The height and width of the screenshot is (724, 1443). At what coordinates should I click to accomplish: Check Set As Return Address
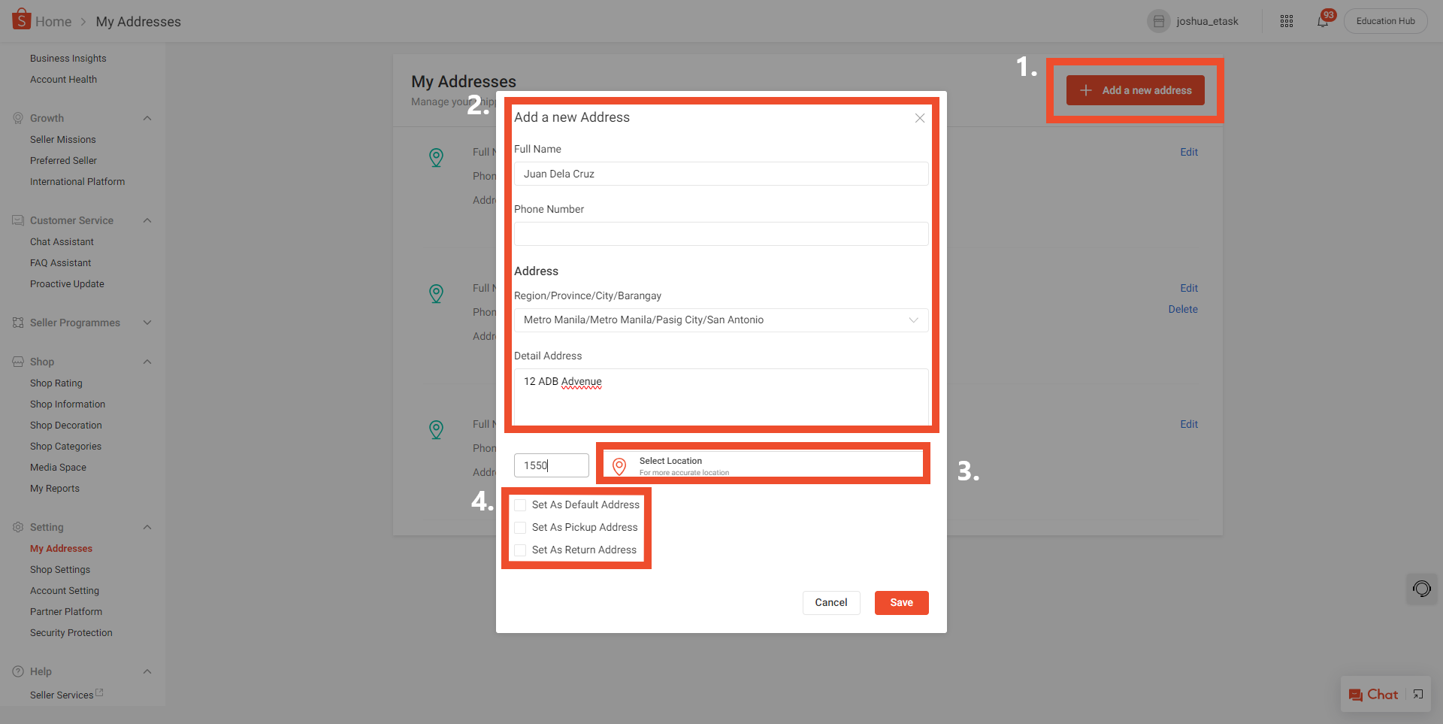520,550
